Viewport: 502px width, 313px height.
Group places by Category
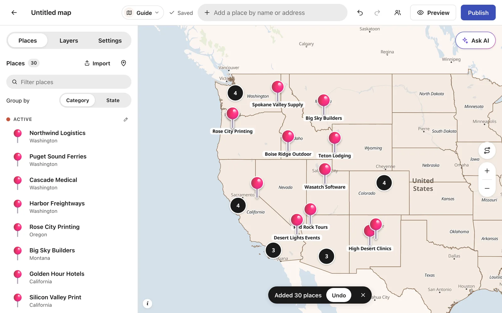(x=77, y=100)
